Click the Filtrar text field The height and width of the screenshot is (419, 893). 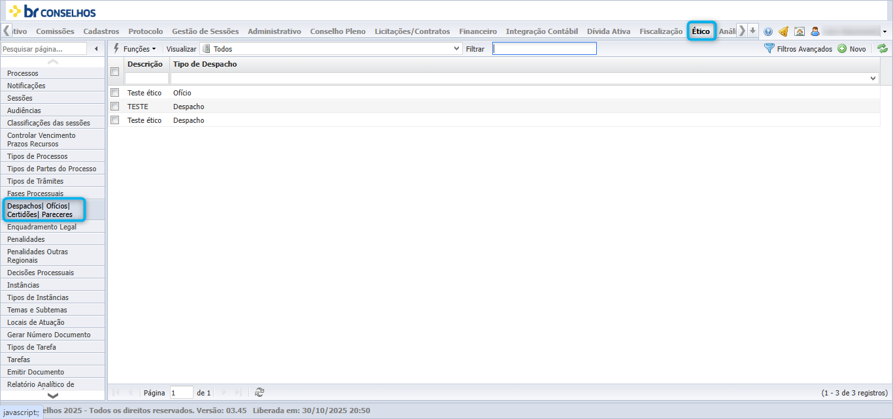pos(545,48)
